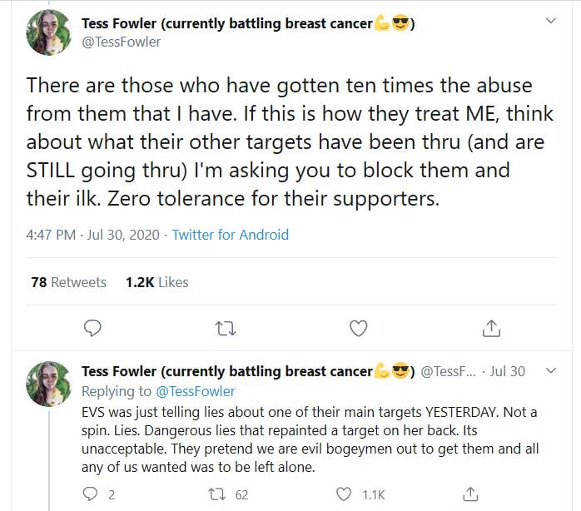Retweet the main tweet
This screenshot has width=581, height=511.
pyautogui.click(x=226, y=329)
